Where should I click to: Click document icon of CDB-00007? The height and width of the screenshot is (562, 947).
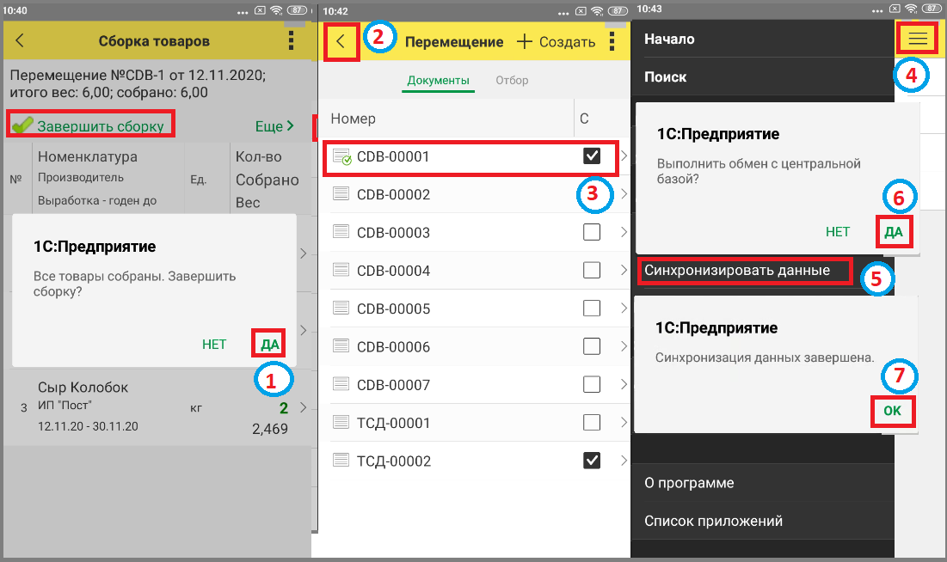point(341,383)
